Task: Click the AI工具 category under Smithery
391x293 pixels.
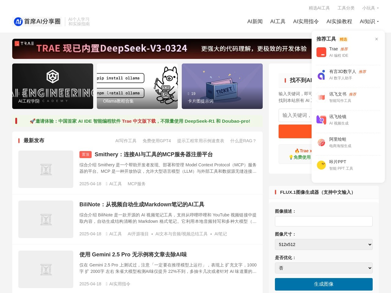Action: tap(115, 184)
